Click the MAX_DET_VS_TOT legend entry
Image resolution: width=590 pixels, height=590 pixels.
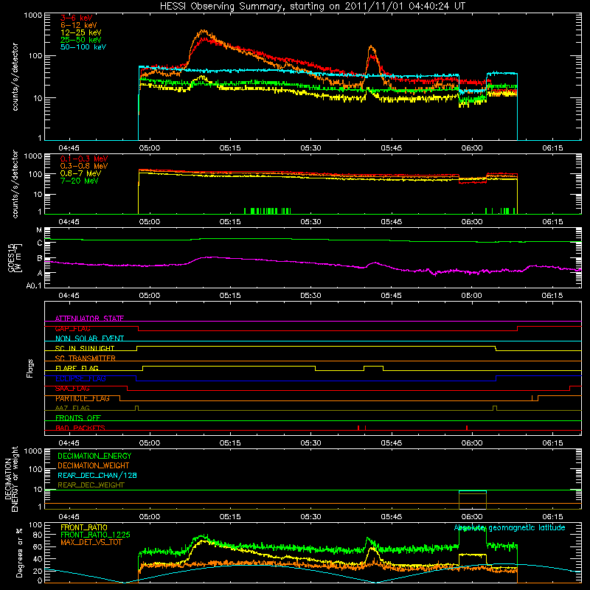pyautogui.click(x=91, y=542)
